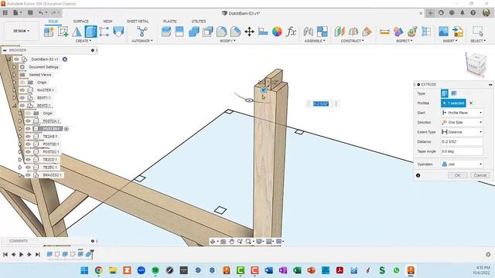The image size is (495, 278).
Task: Select Insert Canvas image tool
Action: tap(443, 32)
